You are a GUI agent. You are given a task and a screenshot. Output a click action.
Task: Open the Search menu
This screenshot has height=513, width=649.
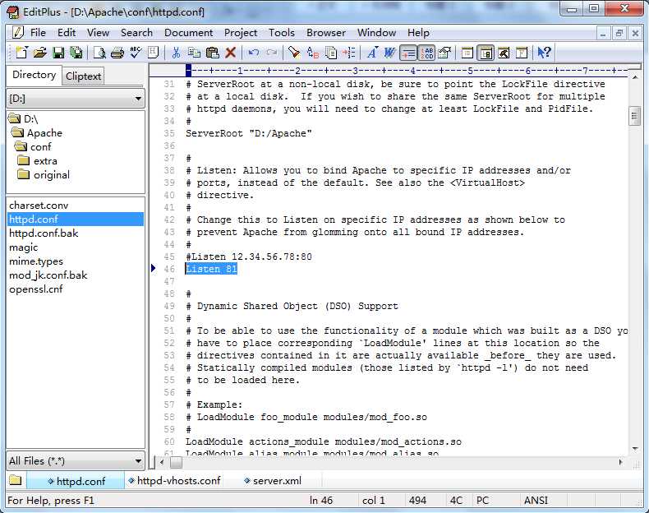[x=136, y=32]
